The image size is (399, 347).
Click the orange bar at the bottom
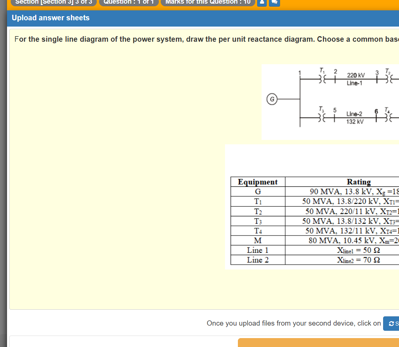(318, 343)
